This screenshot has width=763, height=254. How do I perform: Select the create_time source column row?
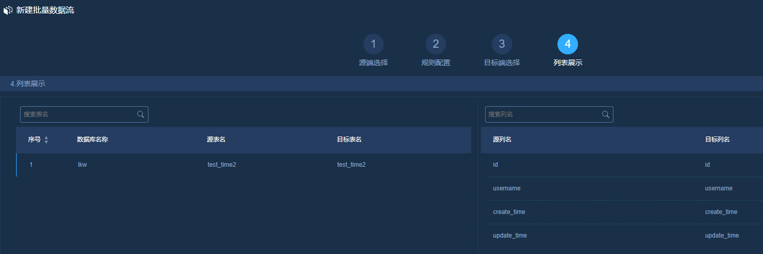tap(509, 212)
